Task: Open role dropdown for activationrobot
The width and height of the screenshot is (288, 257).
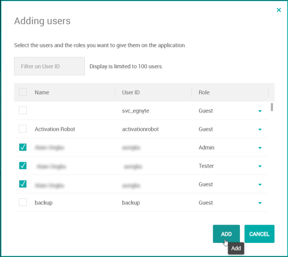Action: (260, 130)
